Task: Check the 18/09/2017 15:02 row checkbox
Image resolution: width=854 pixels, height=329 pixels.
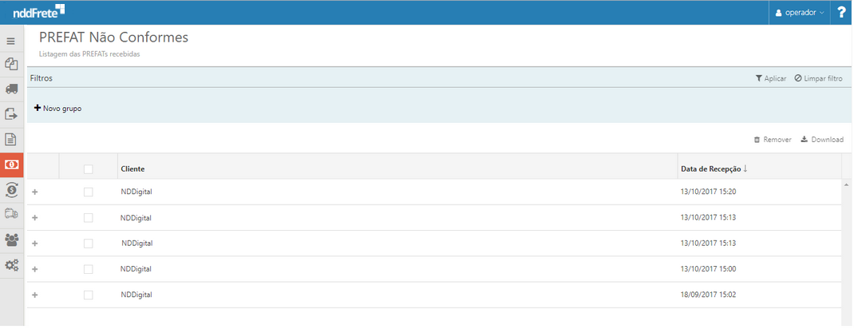Action: click(x=88, y=295)
